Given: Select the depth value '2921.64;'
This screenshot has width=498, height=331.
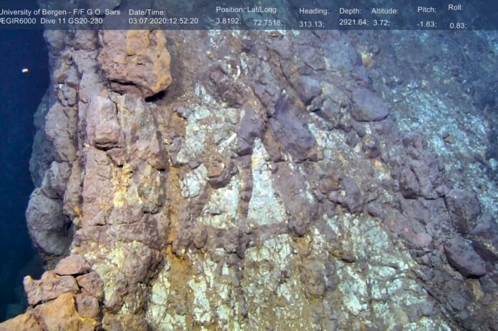Looking at the screenshot, I should [x=353, y=22].
